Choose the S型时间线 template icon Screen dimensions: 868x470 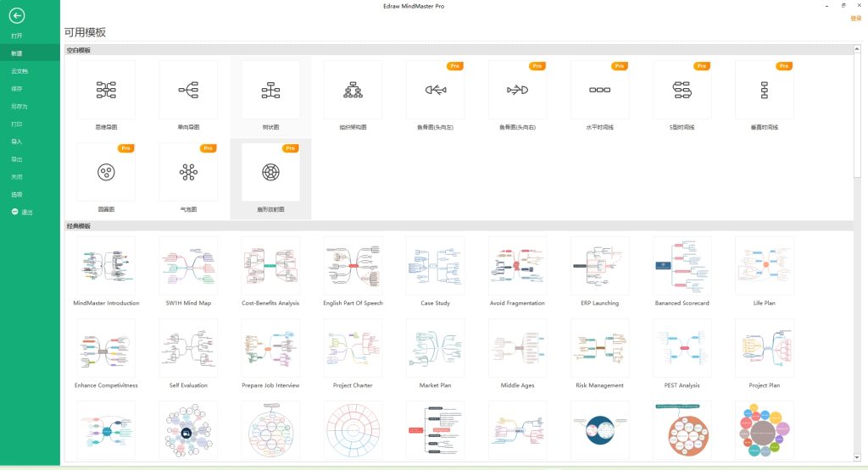[682, 90]
